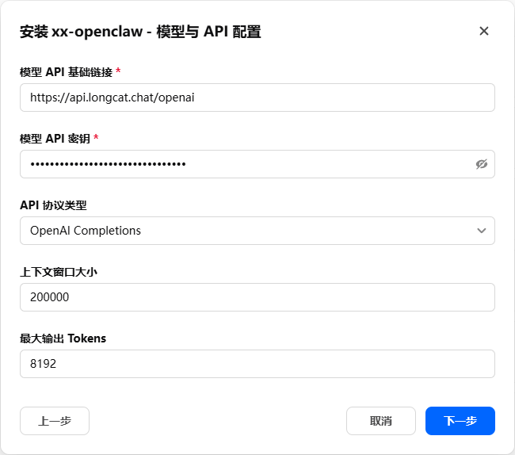515x455 pixels.
Task: Close the xx-openclaw install dialog
Action: pyautogui.click(x=484, y=31)
